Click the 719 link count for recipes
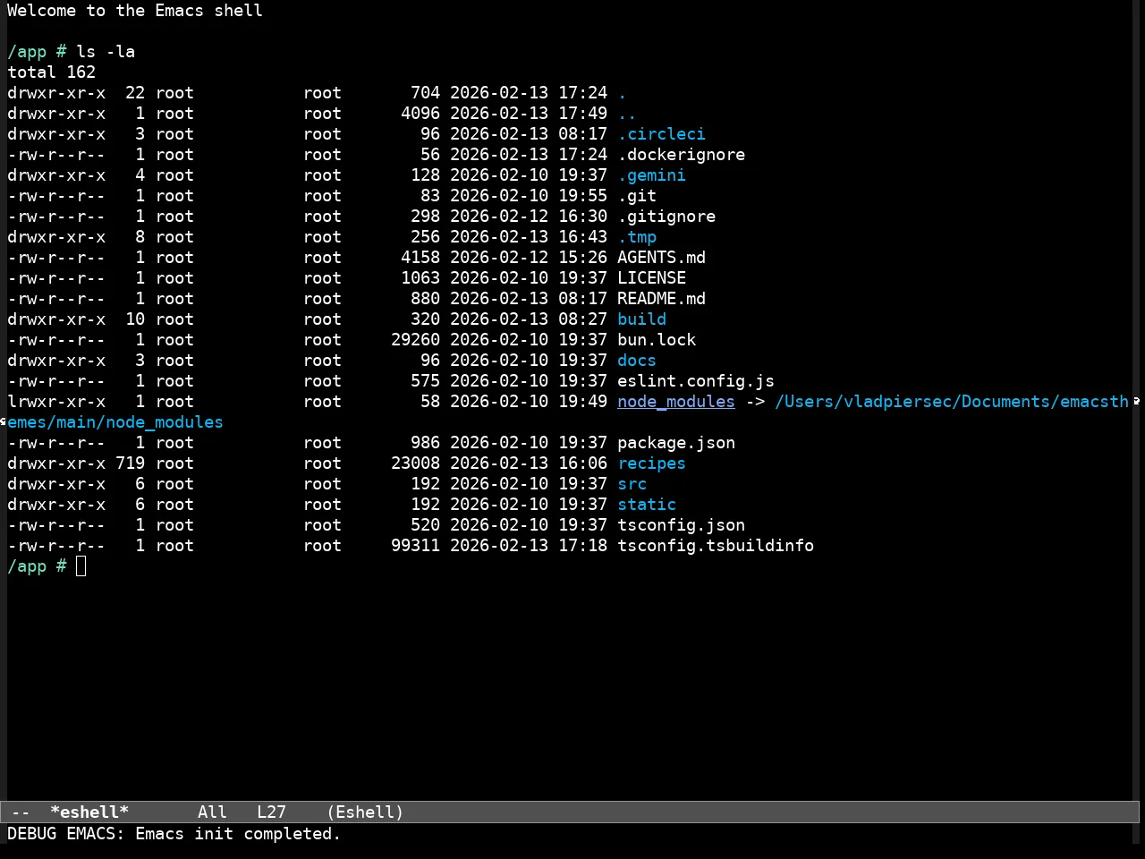The image size is (1145, 859). point(130,464)
